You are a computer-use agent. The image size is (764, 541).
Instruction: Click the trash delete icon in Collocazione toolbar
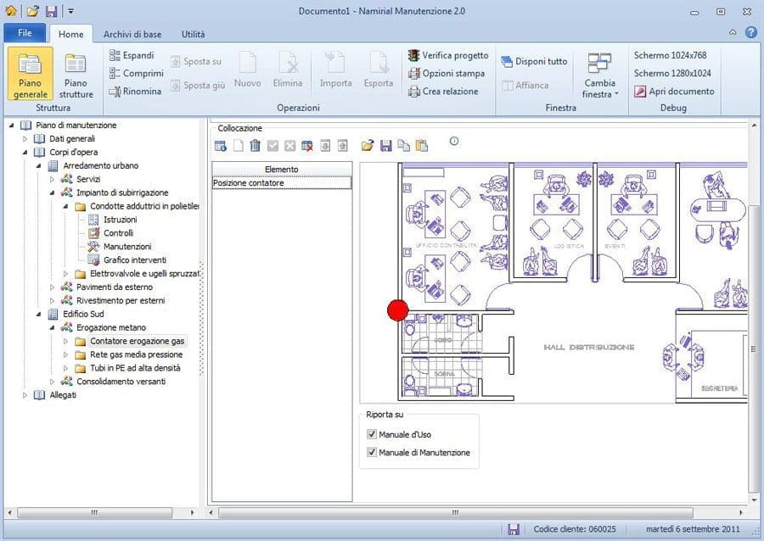(x=255, y=146)
